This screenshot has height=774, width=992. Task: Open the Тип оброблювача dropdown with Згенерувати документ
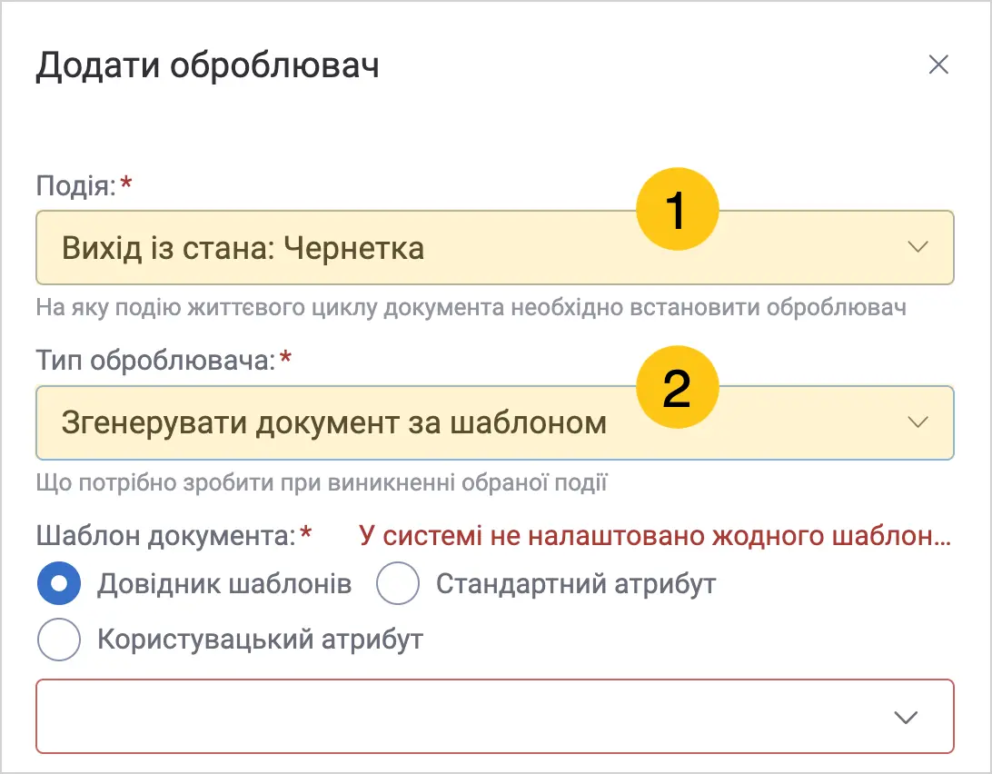click(495, 422)
